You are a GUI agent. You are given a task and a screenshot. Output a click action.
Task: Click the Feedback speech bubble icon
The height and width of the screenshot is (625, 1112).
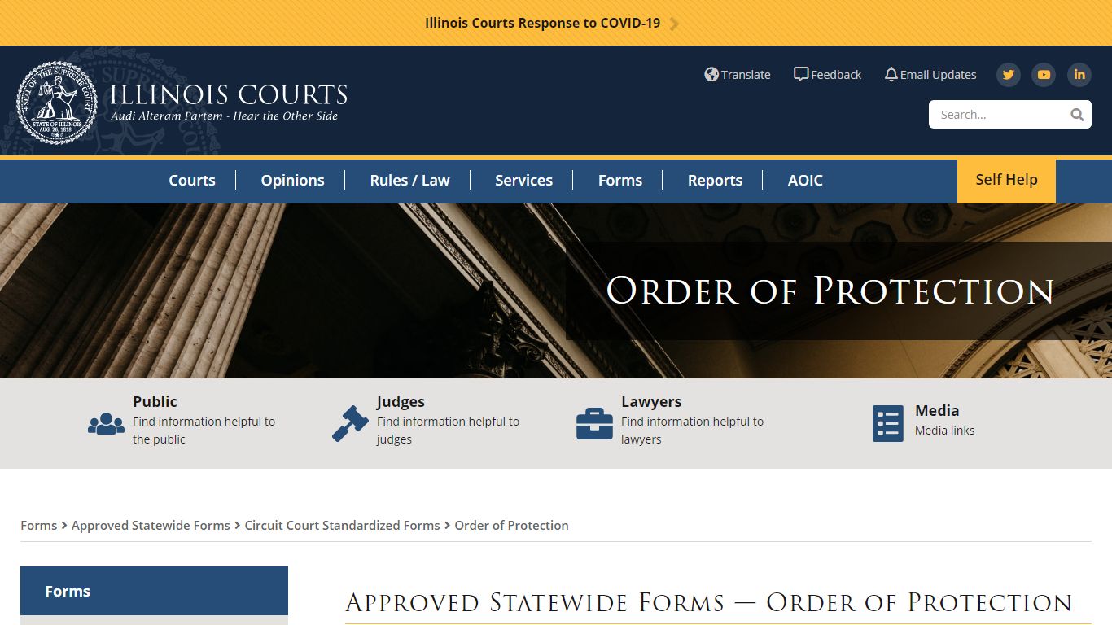(801, 74)
